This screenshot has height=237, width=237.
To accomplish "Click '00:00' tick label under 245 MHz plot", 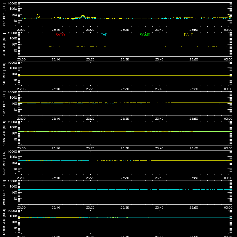I will (x=228, y=30).
